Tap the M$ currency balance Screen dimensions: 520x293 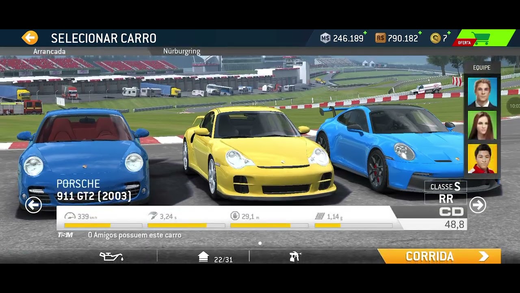click(x=343, y=38)
